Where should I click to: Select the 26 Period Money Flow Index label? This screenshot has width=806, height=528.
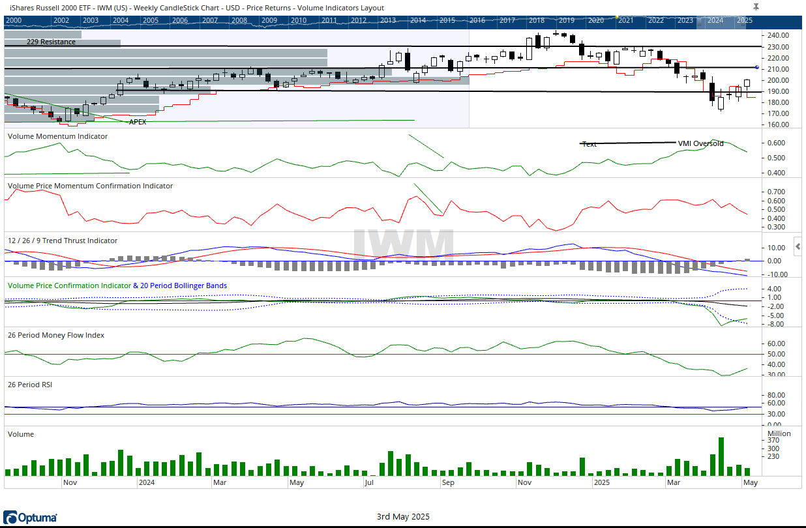coord(55,335)
